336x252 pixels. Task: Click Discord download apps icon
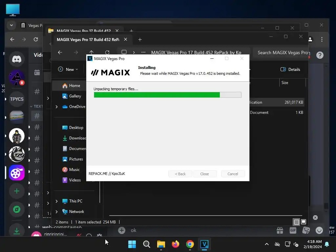coord(16,231)
